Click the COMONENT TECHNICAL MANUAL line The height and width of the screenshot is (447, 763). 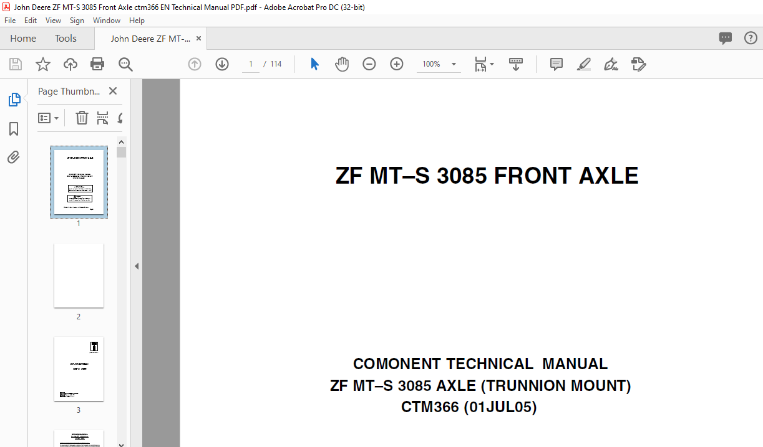[x=480, y=364]
